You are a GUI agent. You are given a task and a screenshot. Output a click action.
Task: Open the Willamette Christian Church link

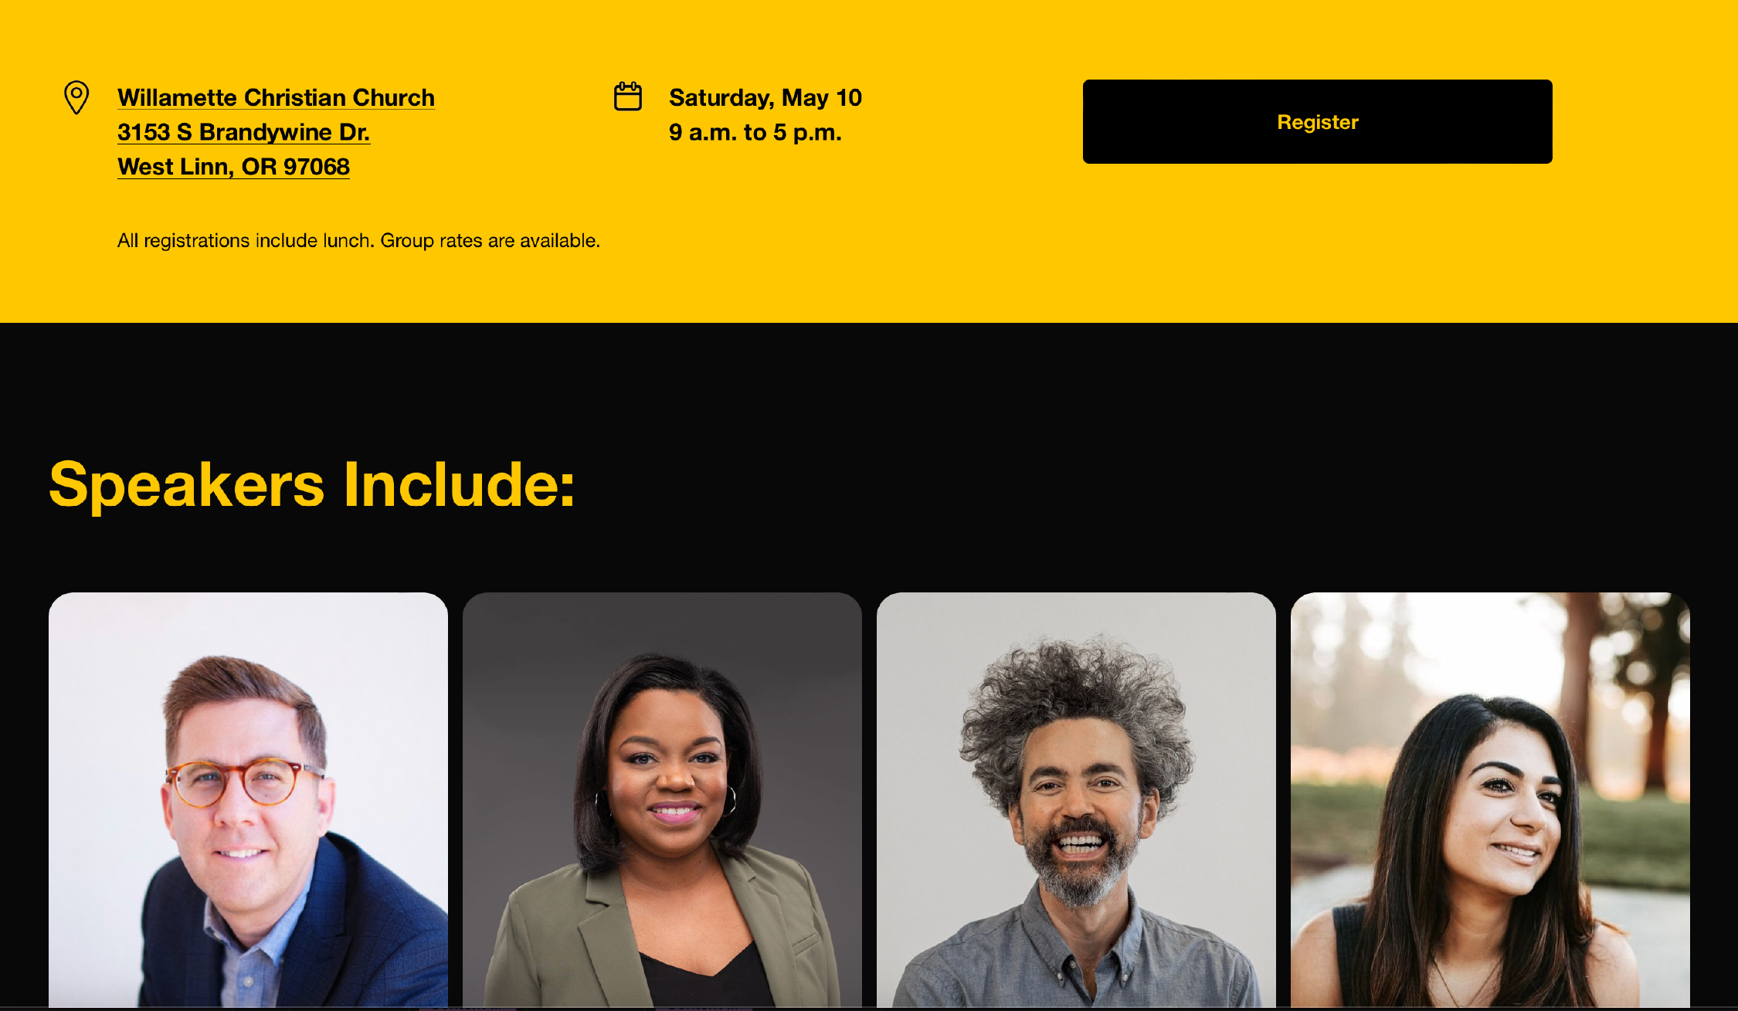click(x=276, y=98)
